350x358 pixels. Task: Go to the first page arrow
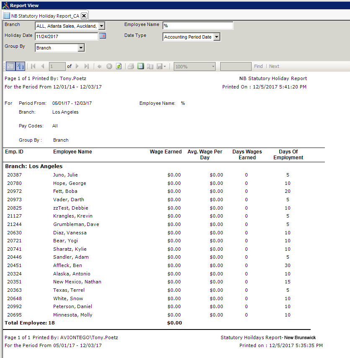coord(33,66)
